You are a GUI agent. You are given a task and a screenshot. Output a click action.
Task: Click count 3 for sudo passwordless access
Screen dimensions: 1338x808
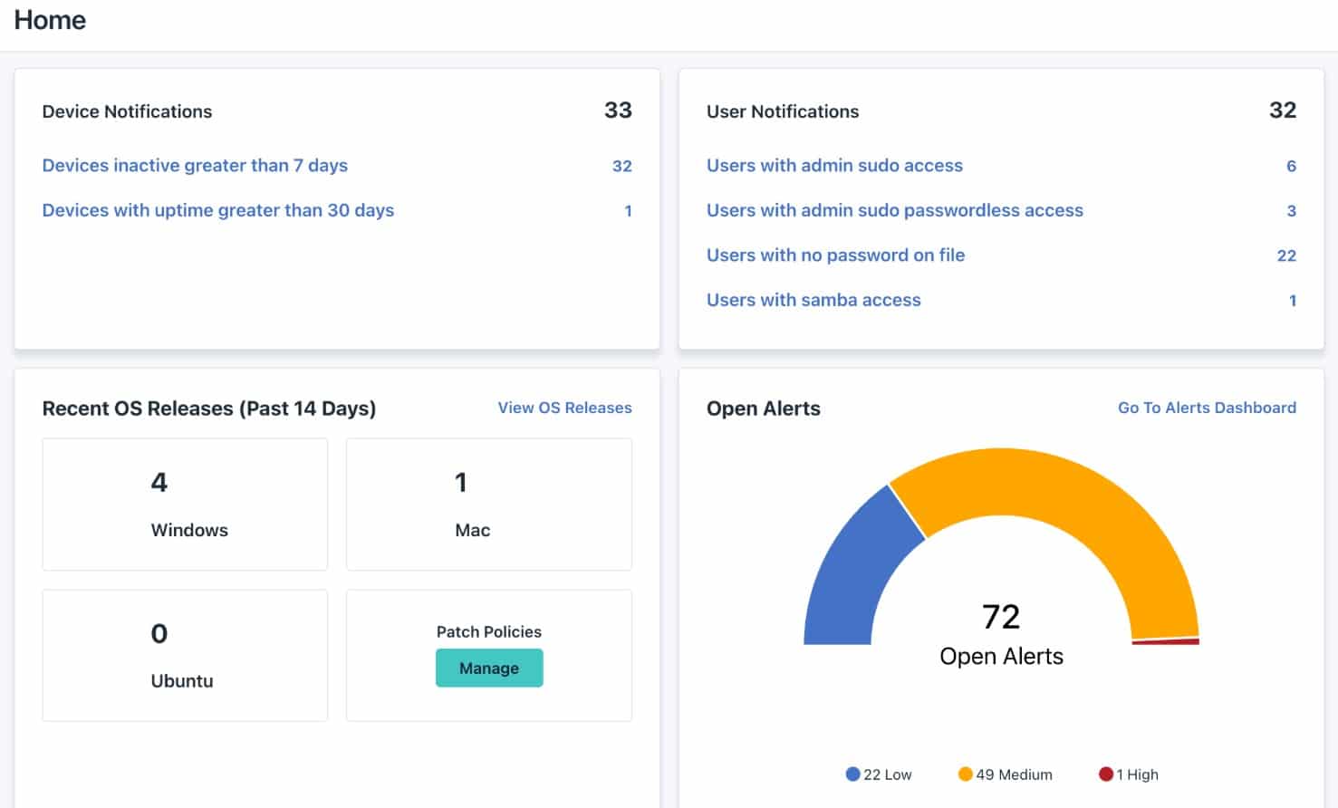pos(1292,210)
